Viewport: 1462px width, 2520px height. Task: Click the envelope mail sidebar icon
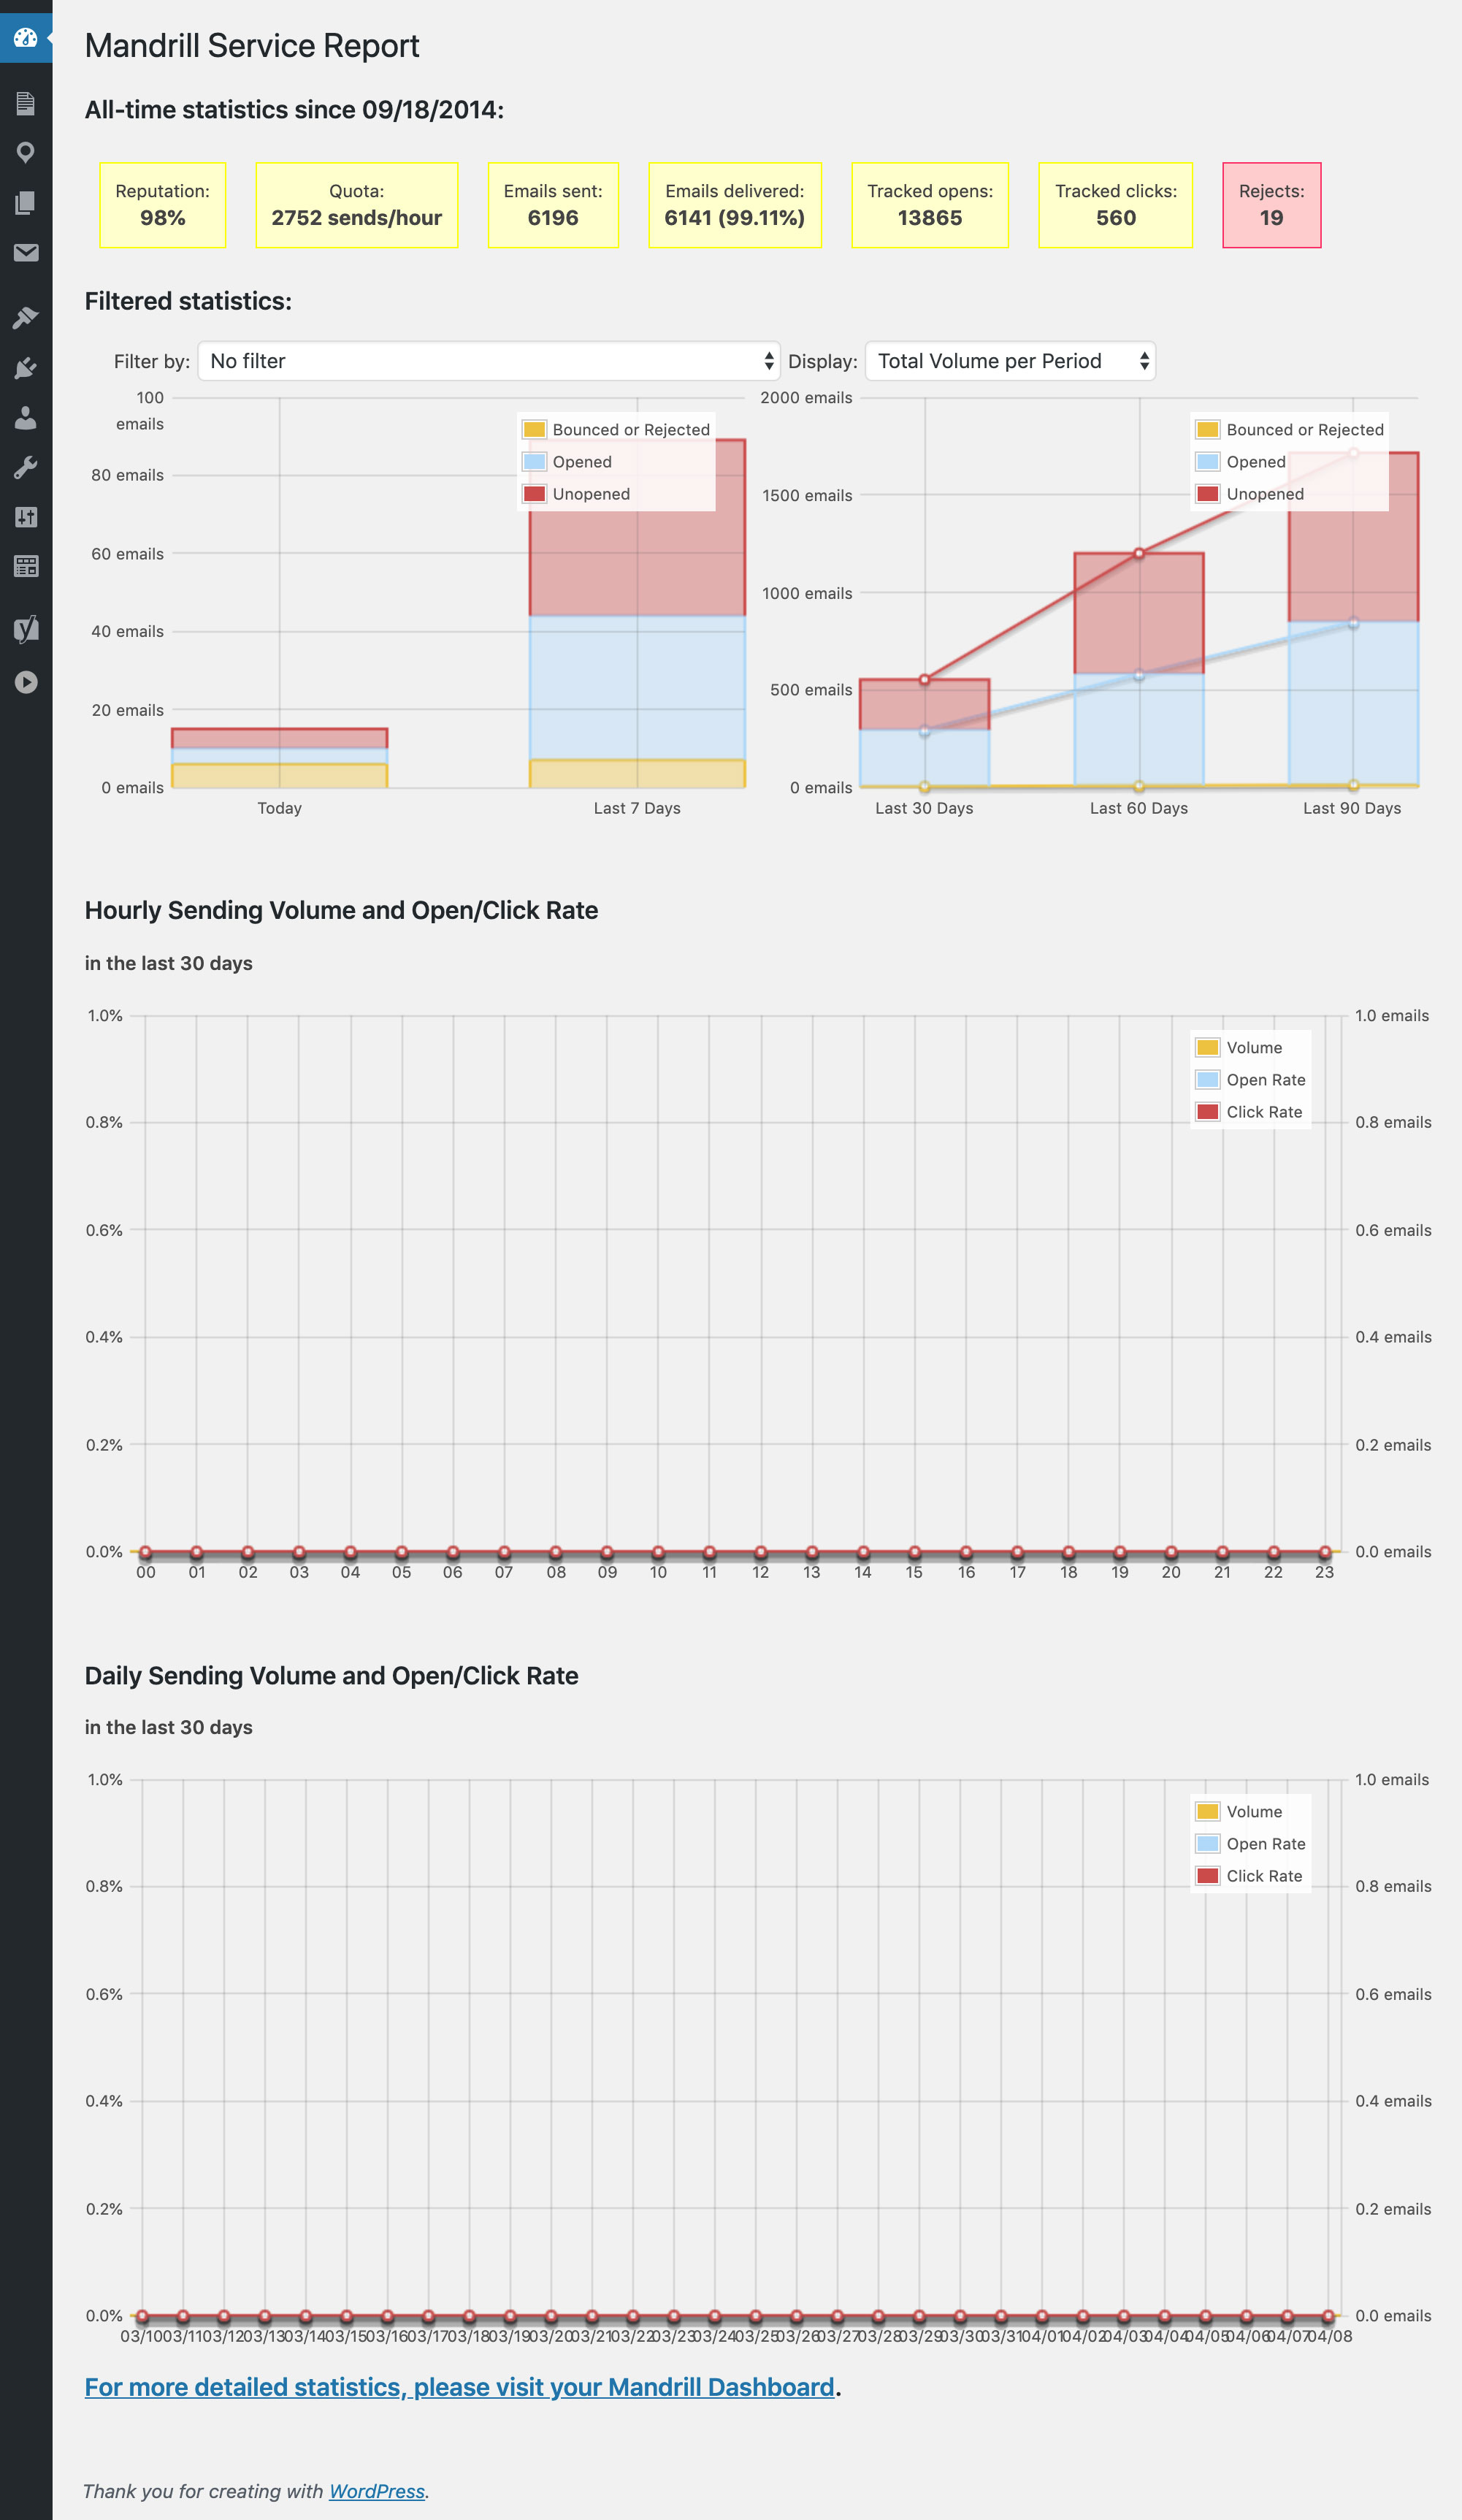(x=26, y=252)
